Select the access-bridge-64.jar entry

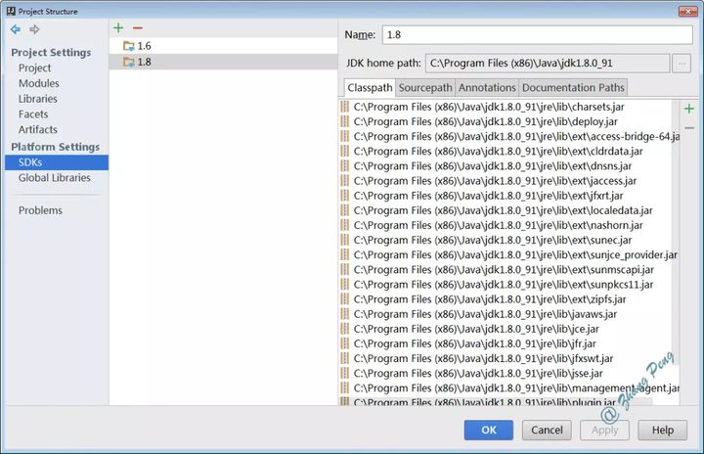click(x=516, y=137)
